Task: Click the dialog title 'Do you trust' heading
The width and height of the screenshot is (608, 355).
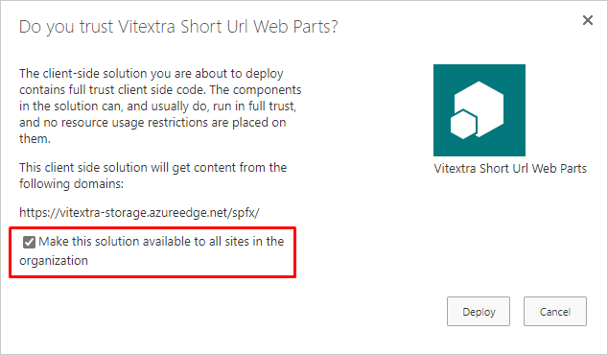Action: coord(178,27)
